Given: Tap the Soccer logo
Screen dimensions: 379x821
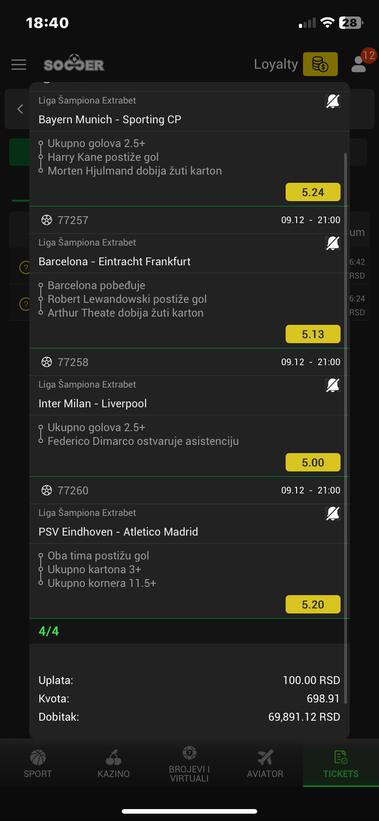Looking at the screenshot, I should coord(74,65).
